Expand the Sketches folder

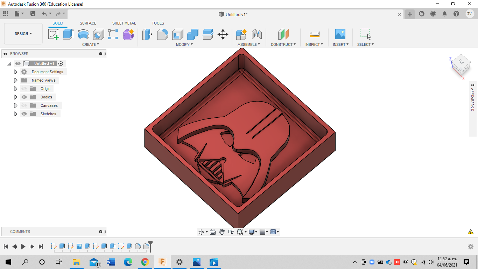[x=15, y=114]
